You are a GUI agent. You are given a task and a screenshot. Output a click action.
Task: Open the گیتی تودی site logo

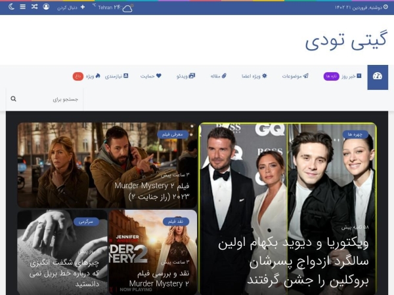coord(346,41)
